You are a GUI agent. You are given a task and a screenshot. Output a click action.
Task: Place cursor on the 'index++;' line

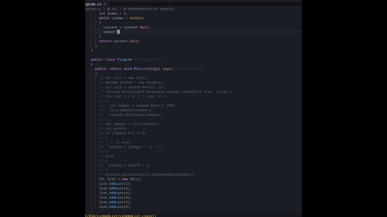pyautogui.click(x=111, y=32)
